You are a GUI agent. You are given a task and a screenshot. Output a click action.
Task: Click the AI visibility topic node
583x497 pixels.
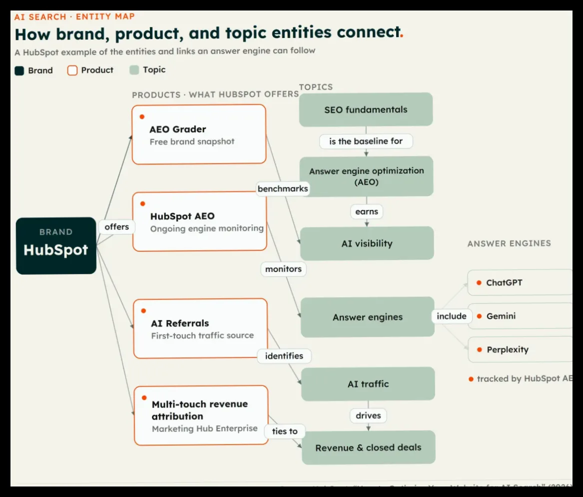[367, 243]
